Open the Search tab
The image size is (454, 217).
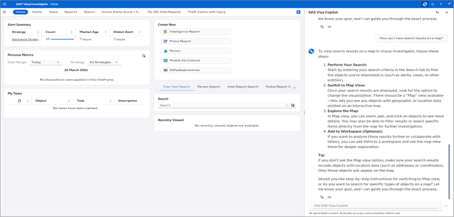[x=89, y=12]
